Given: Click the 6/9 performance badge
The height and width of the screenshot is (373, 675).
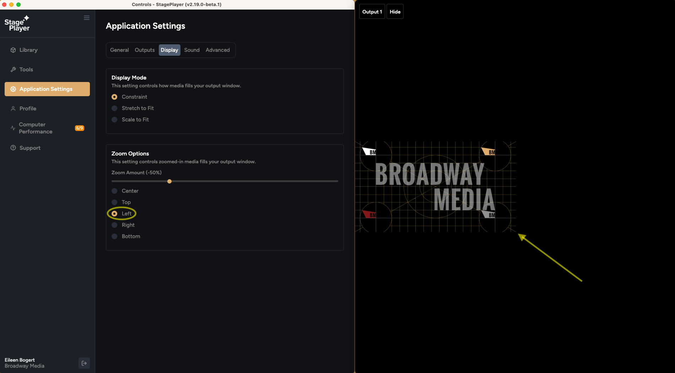Looking at the screenshot, I should [x=80, y=128].
